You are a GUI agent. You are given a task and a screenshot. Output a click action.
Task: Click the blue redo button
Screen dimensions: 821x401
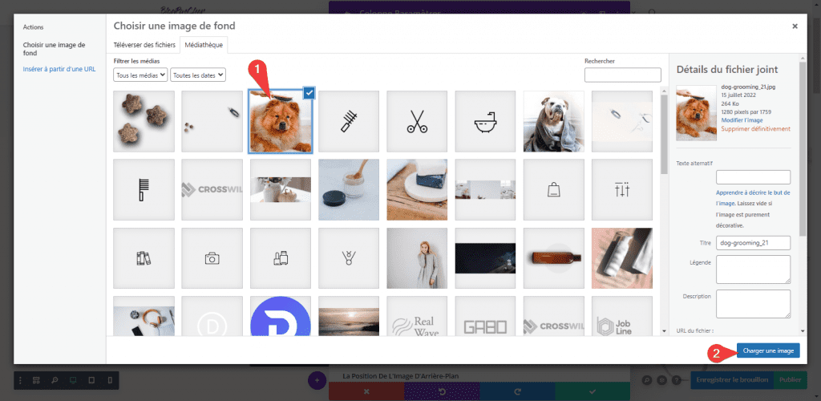[x=517, y=391]
